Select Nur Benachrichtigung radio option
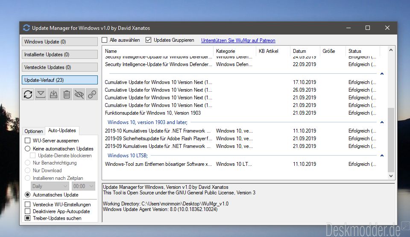 pos(27,162)
